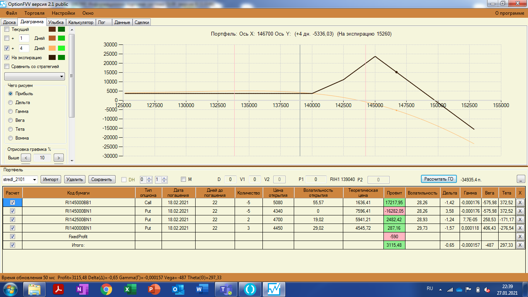This screenshot has height=297, width=528.
Task: Select the RI140000BN1 code cell
Action: [78, 228]
